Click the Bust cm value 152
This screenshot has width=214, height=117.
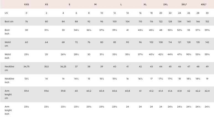[207, 21]
